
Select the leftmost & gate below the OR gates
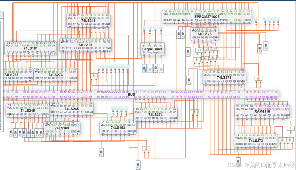pos(197,60)
